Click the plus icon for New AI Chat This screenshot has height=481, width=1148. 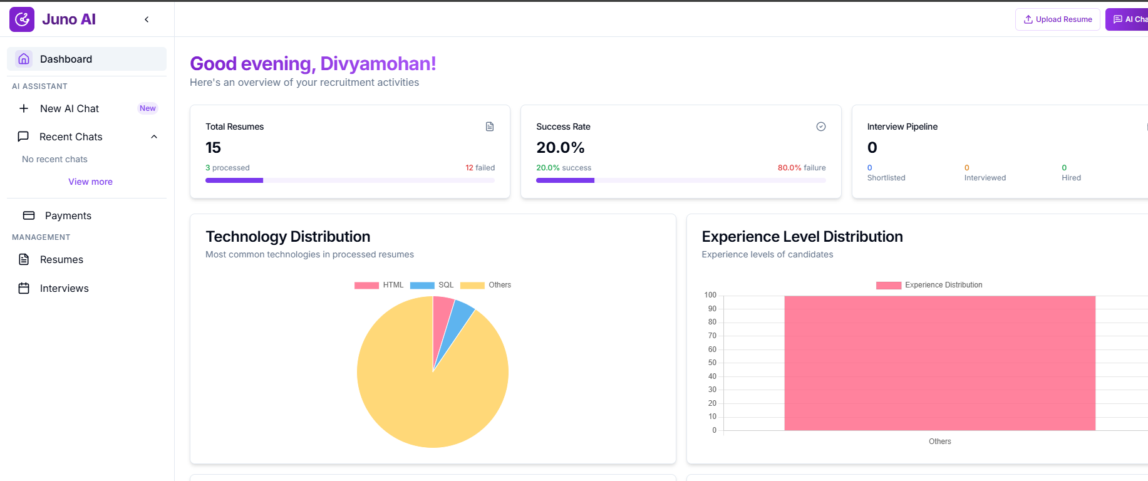pos(24,108)
